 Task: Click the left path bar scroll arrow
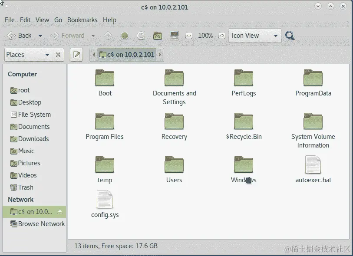94,55
